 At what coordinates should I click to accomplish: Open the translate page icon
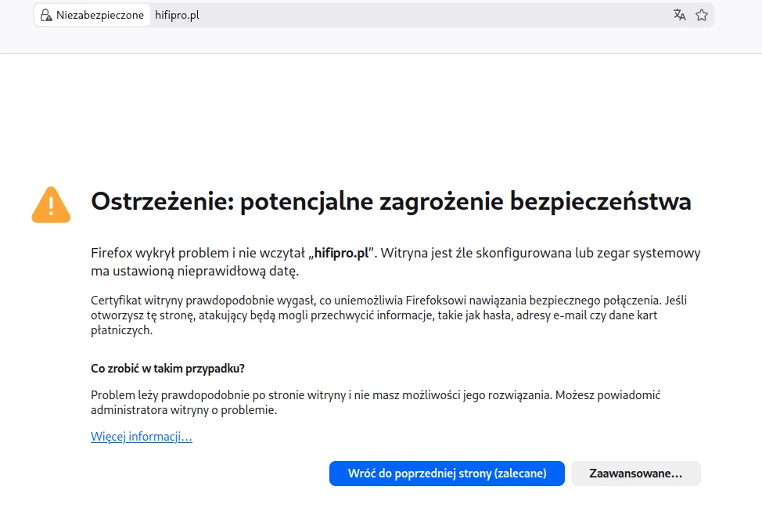(x=679, y=15)
